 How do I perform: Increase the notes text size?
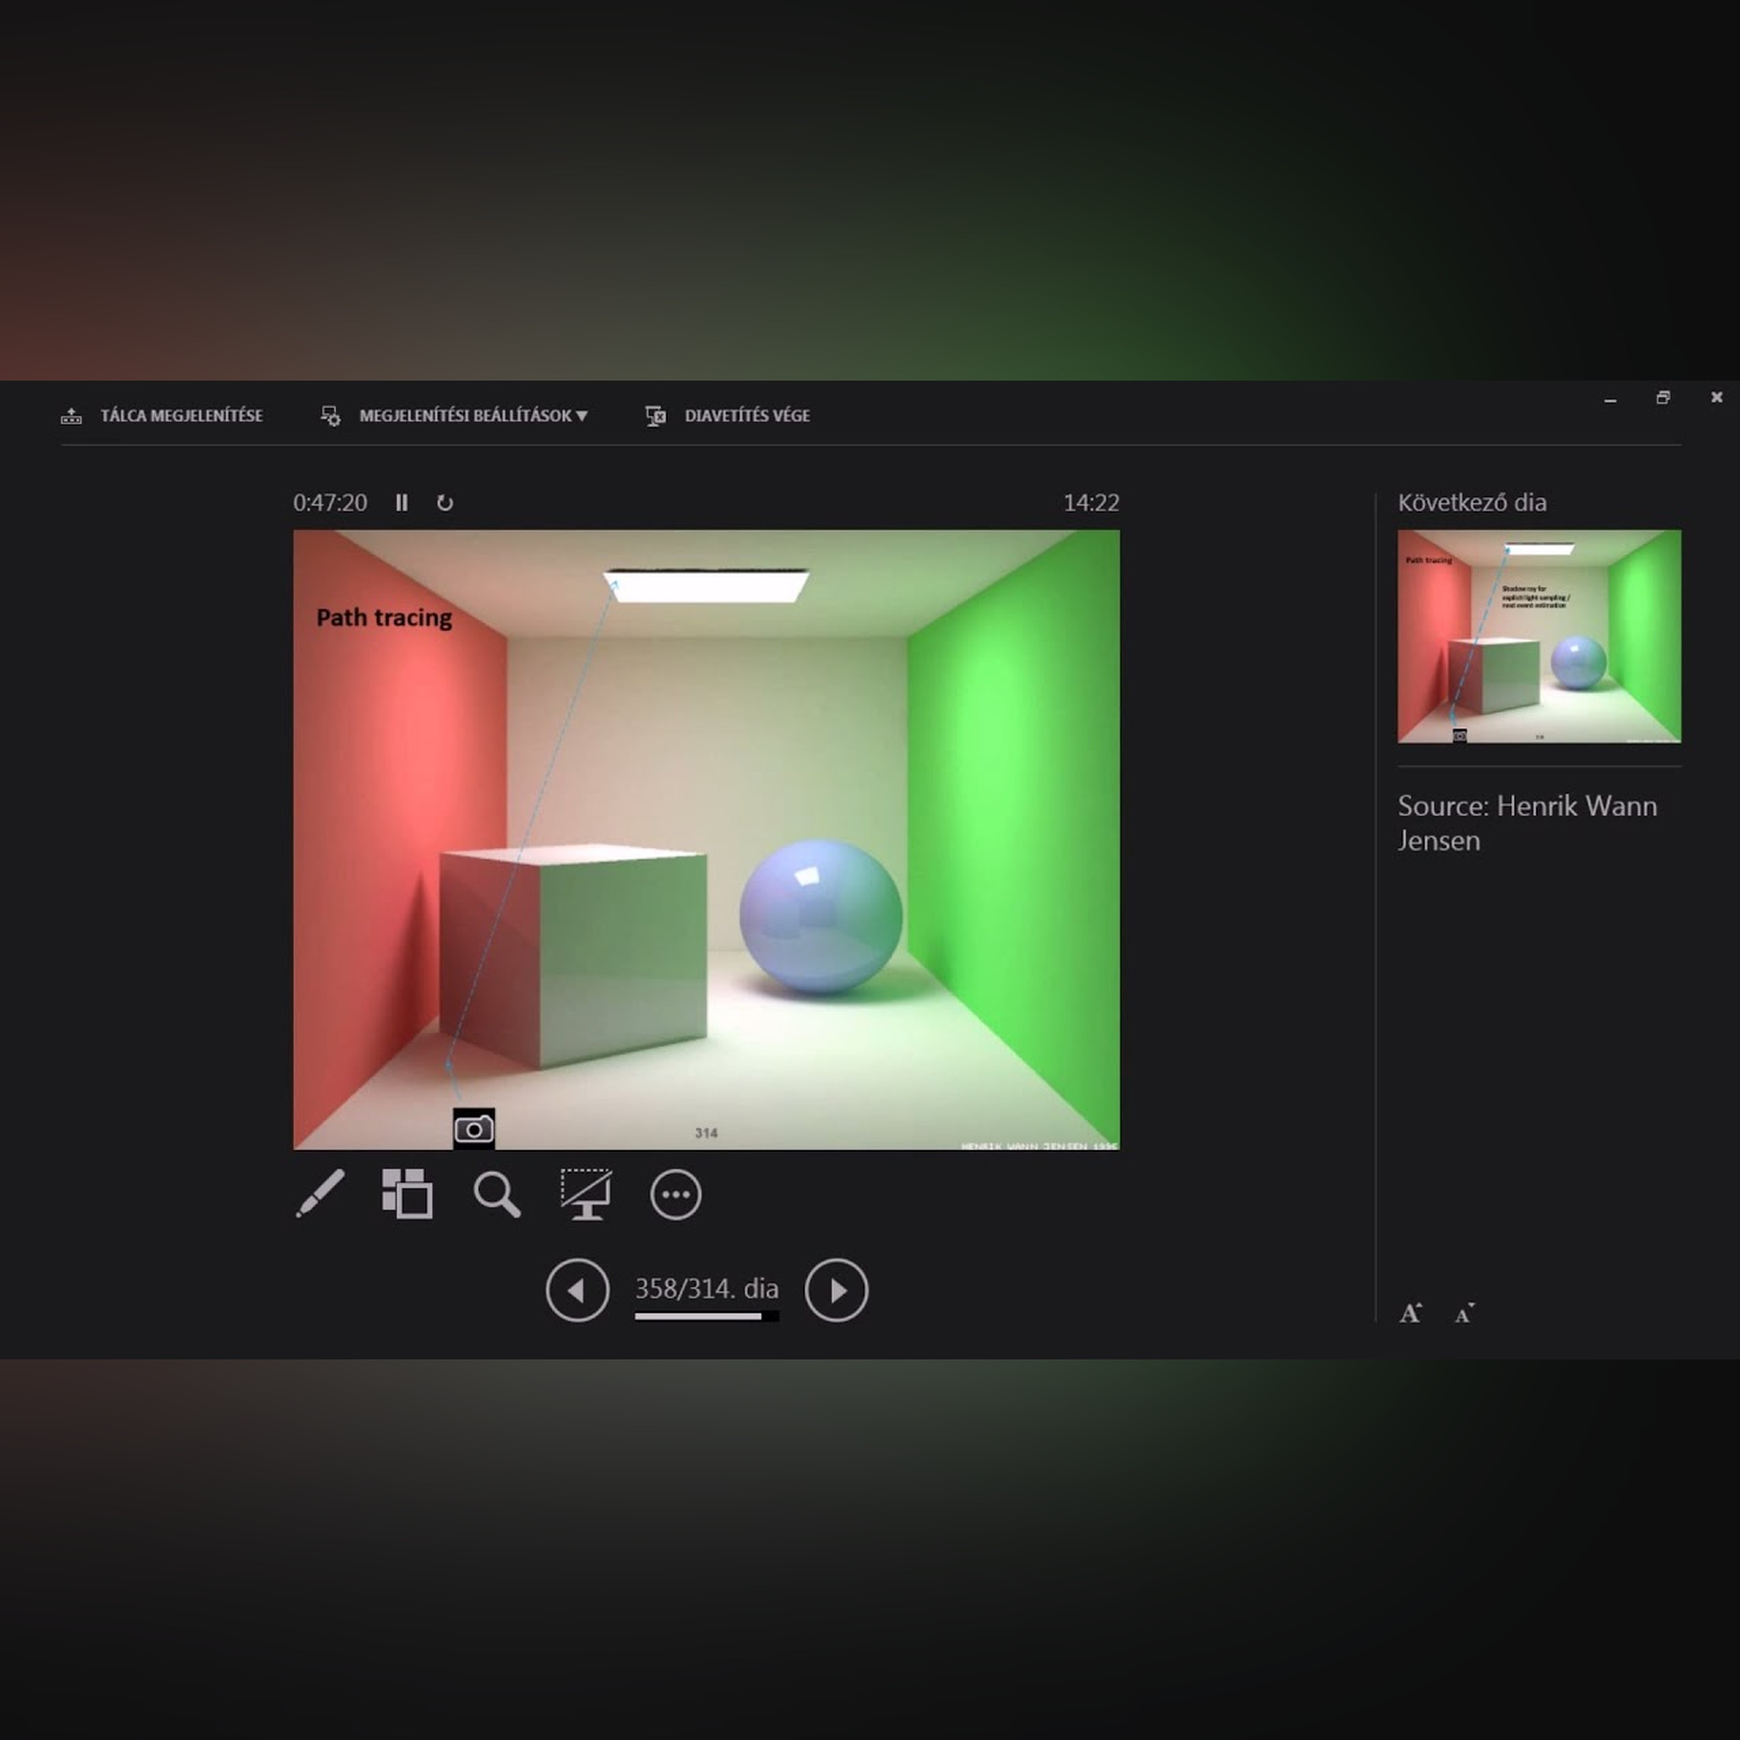[x=1411, y=1313]
